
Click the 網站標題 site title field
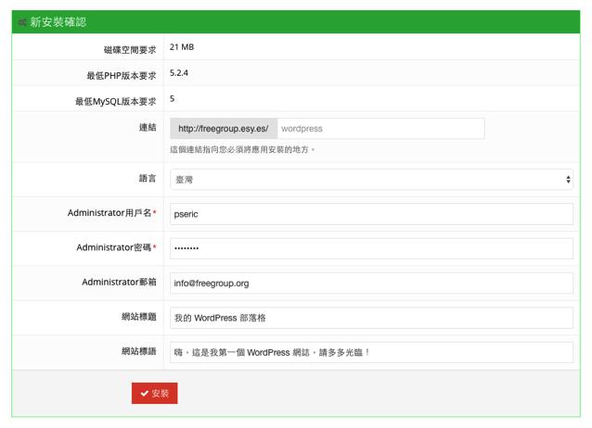coord(371,318)
